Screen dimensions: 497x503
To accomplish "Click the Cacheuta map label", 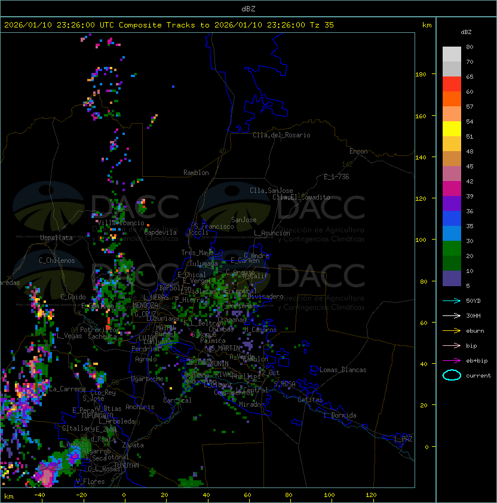I will click(102, 336).
